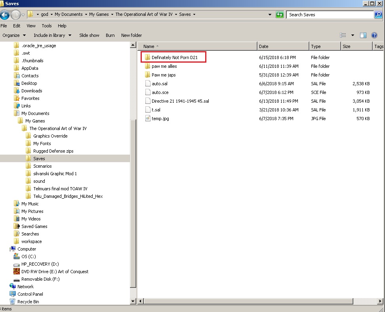
Task: Open the recent locations dropdown arrow
Action: (23, 15)
